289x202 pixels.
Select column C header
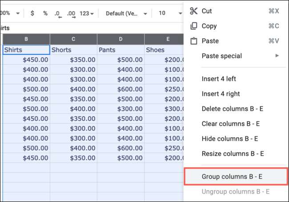[73, 39]
